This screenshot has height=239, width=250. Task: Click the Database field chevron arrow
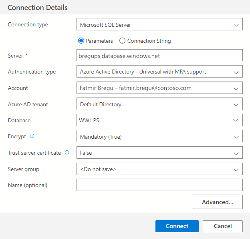(x=236, y=120)
